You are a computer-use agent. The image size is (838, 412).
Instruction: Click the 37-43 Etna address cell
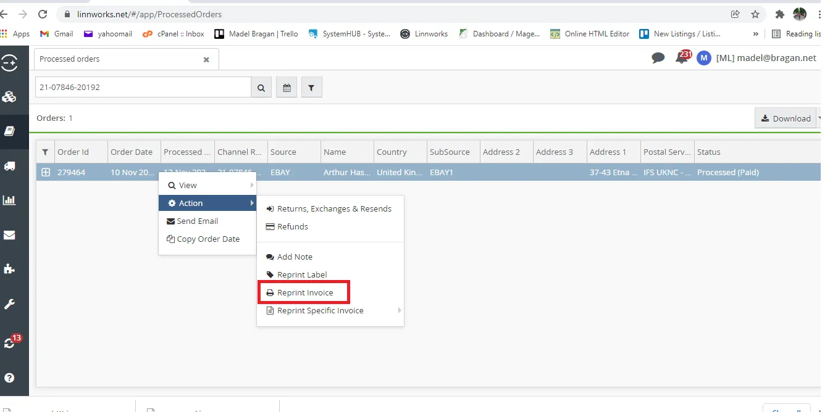[x=614, y=172]
